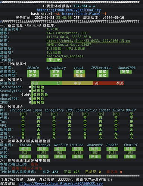This screenshot has height=186, width=143.
Task: Click the 远端25端口不可达 message
Action: [27, 168]
